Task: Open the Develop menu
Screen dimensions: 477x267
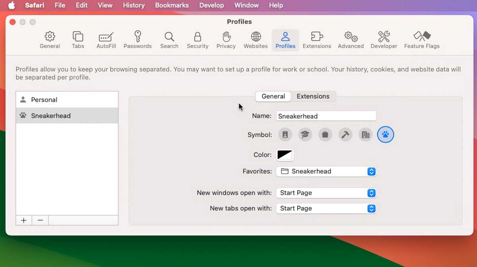Action: click(211, 5)
